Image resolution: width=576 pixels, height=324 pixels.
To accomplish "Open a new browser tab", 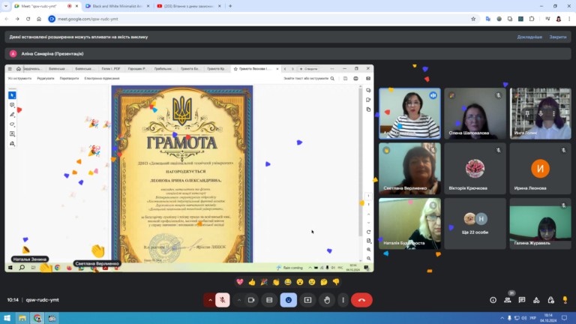I will click(x=230, y=6).
